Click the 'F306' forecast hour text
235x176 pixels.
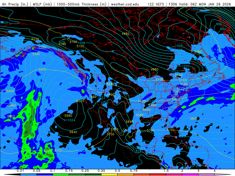[x=173, y=4]
